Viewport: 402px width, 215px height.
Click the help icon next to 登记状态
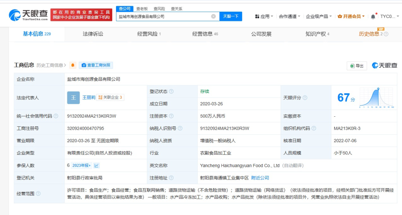[x=171, y=91]
